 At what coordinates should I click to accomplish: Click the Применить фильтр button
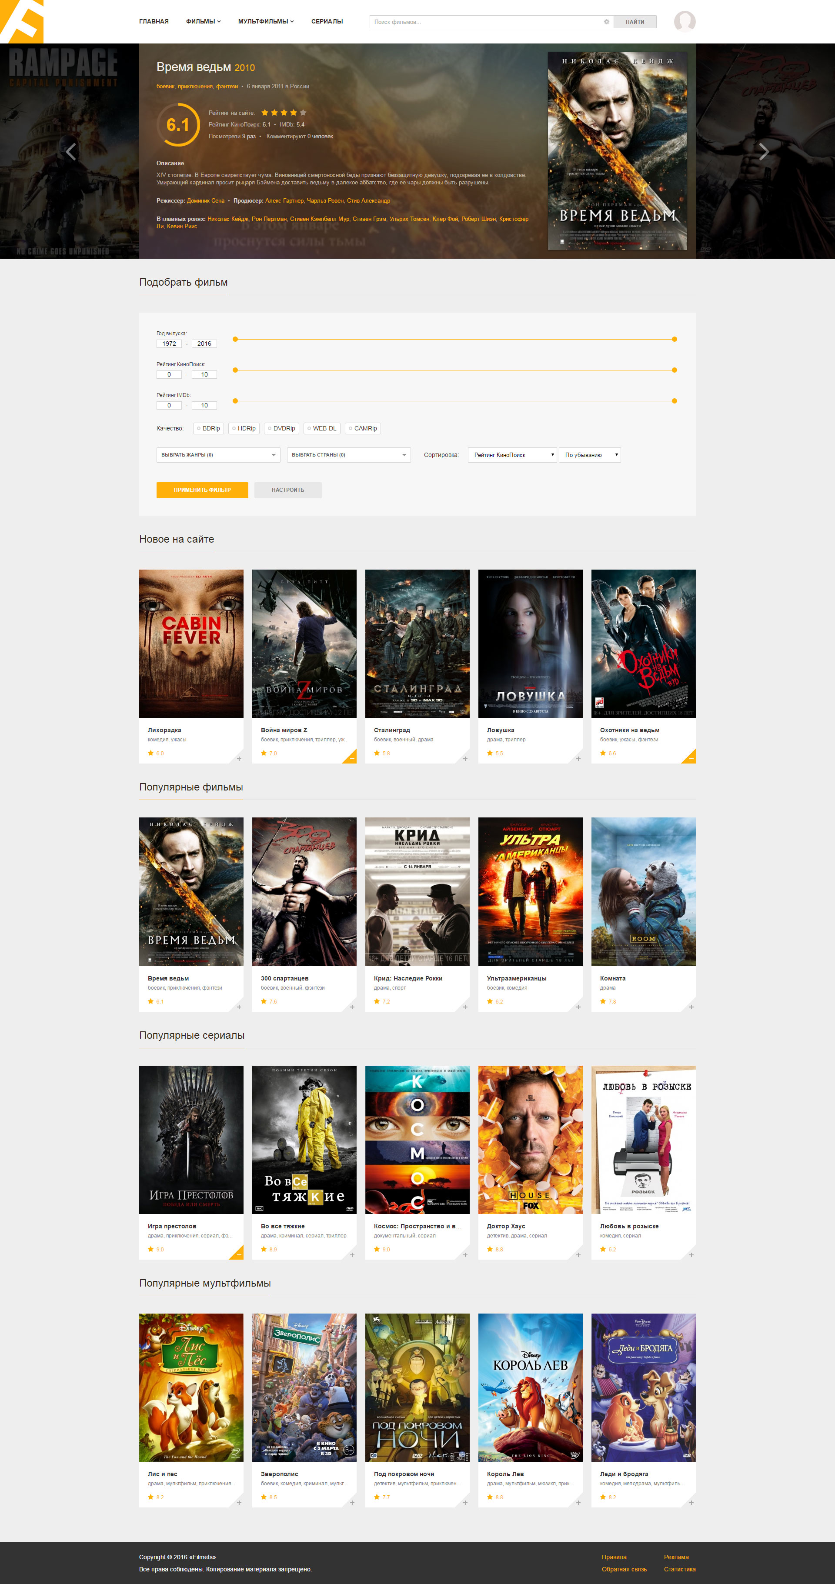coord(202,490)
